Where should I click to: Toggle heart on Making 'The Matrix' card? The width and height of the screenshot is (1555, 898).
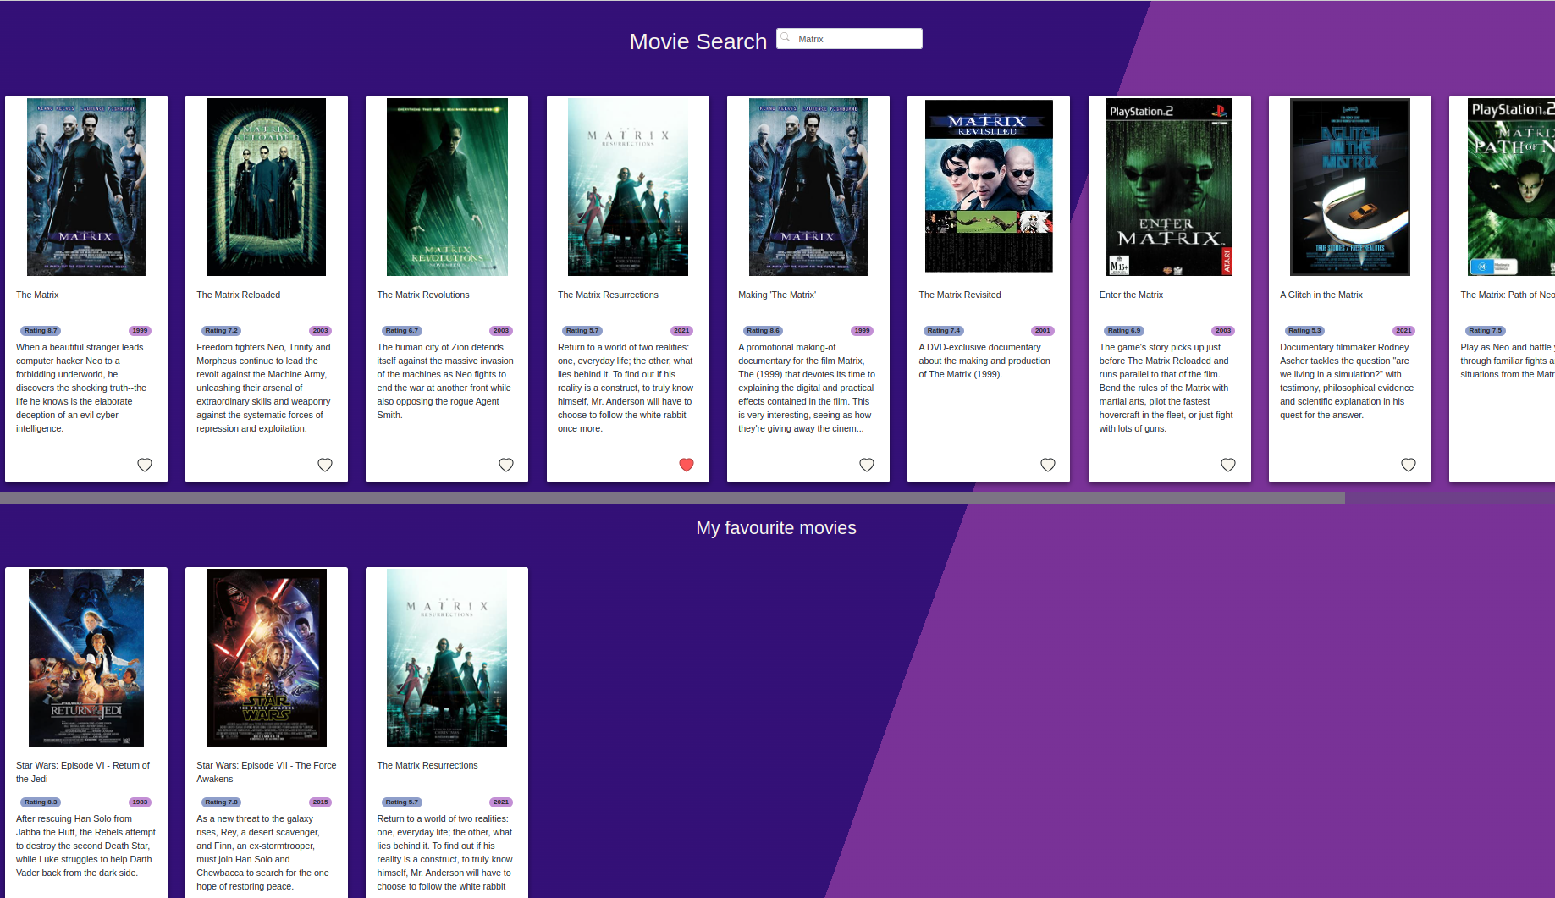tap(867, 465)
